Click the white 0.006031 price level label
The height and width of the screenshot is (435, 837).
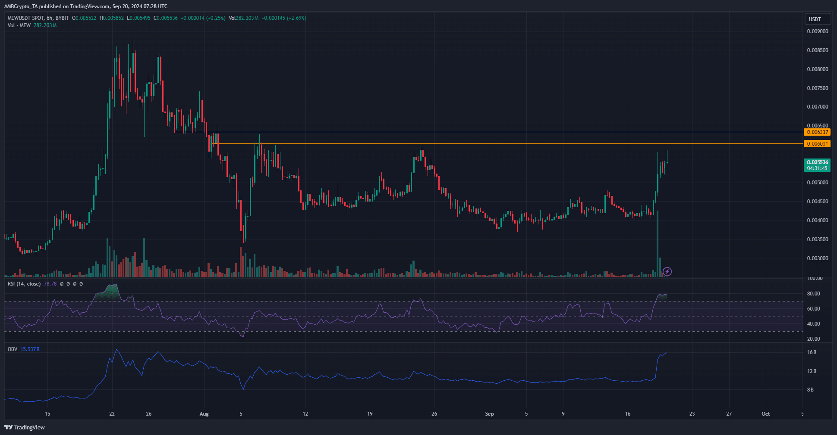pos(818,143)
